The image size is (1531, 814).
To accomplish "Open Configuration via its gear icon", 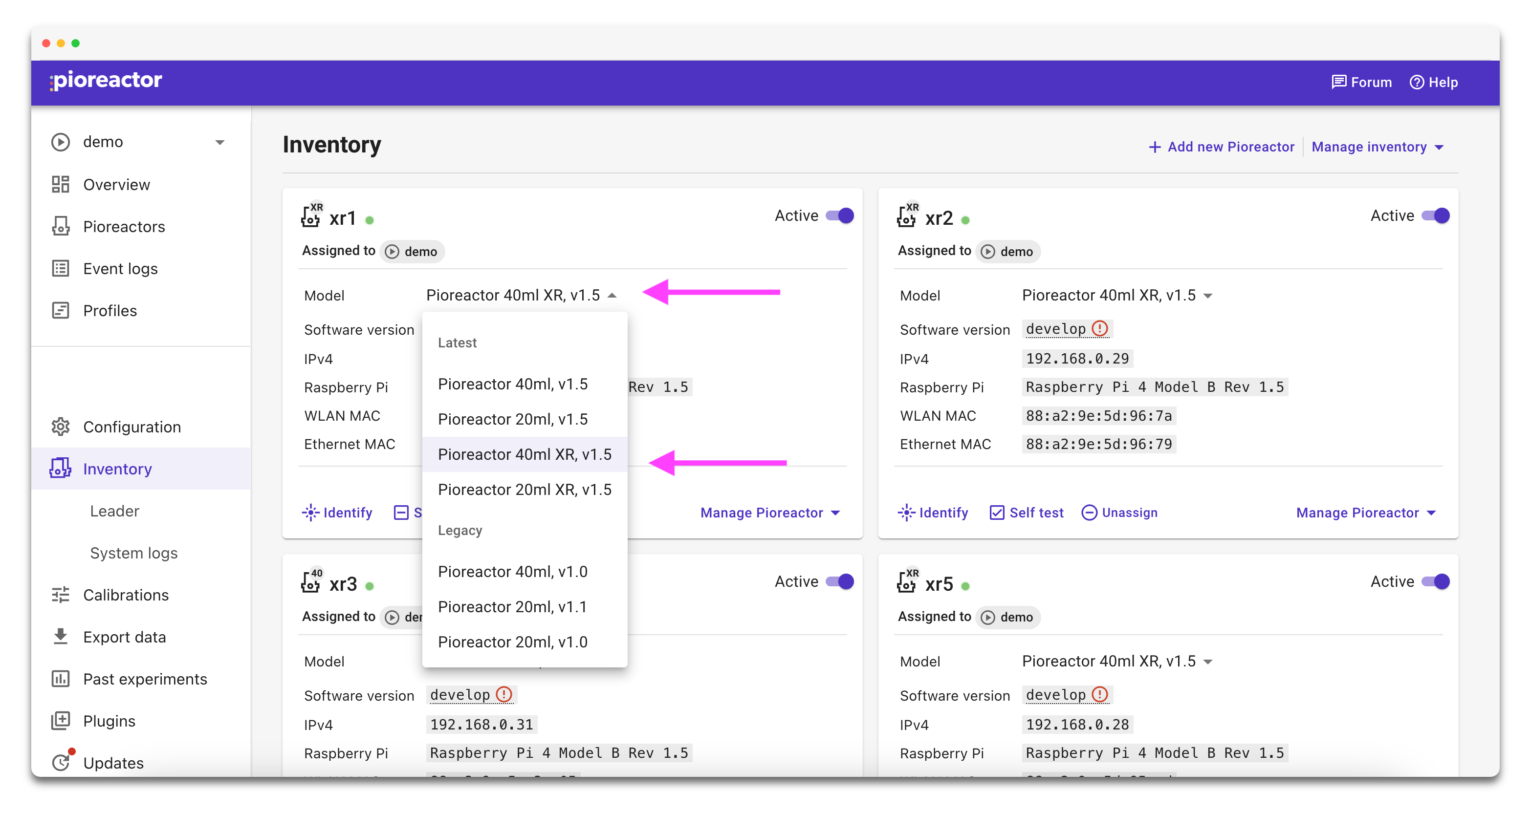I will pyautogui.click(x=60, y=427).
